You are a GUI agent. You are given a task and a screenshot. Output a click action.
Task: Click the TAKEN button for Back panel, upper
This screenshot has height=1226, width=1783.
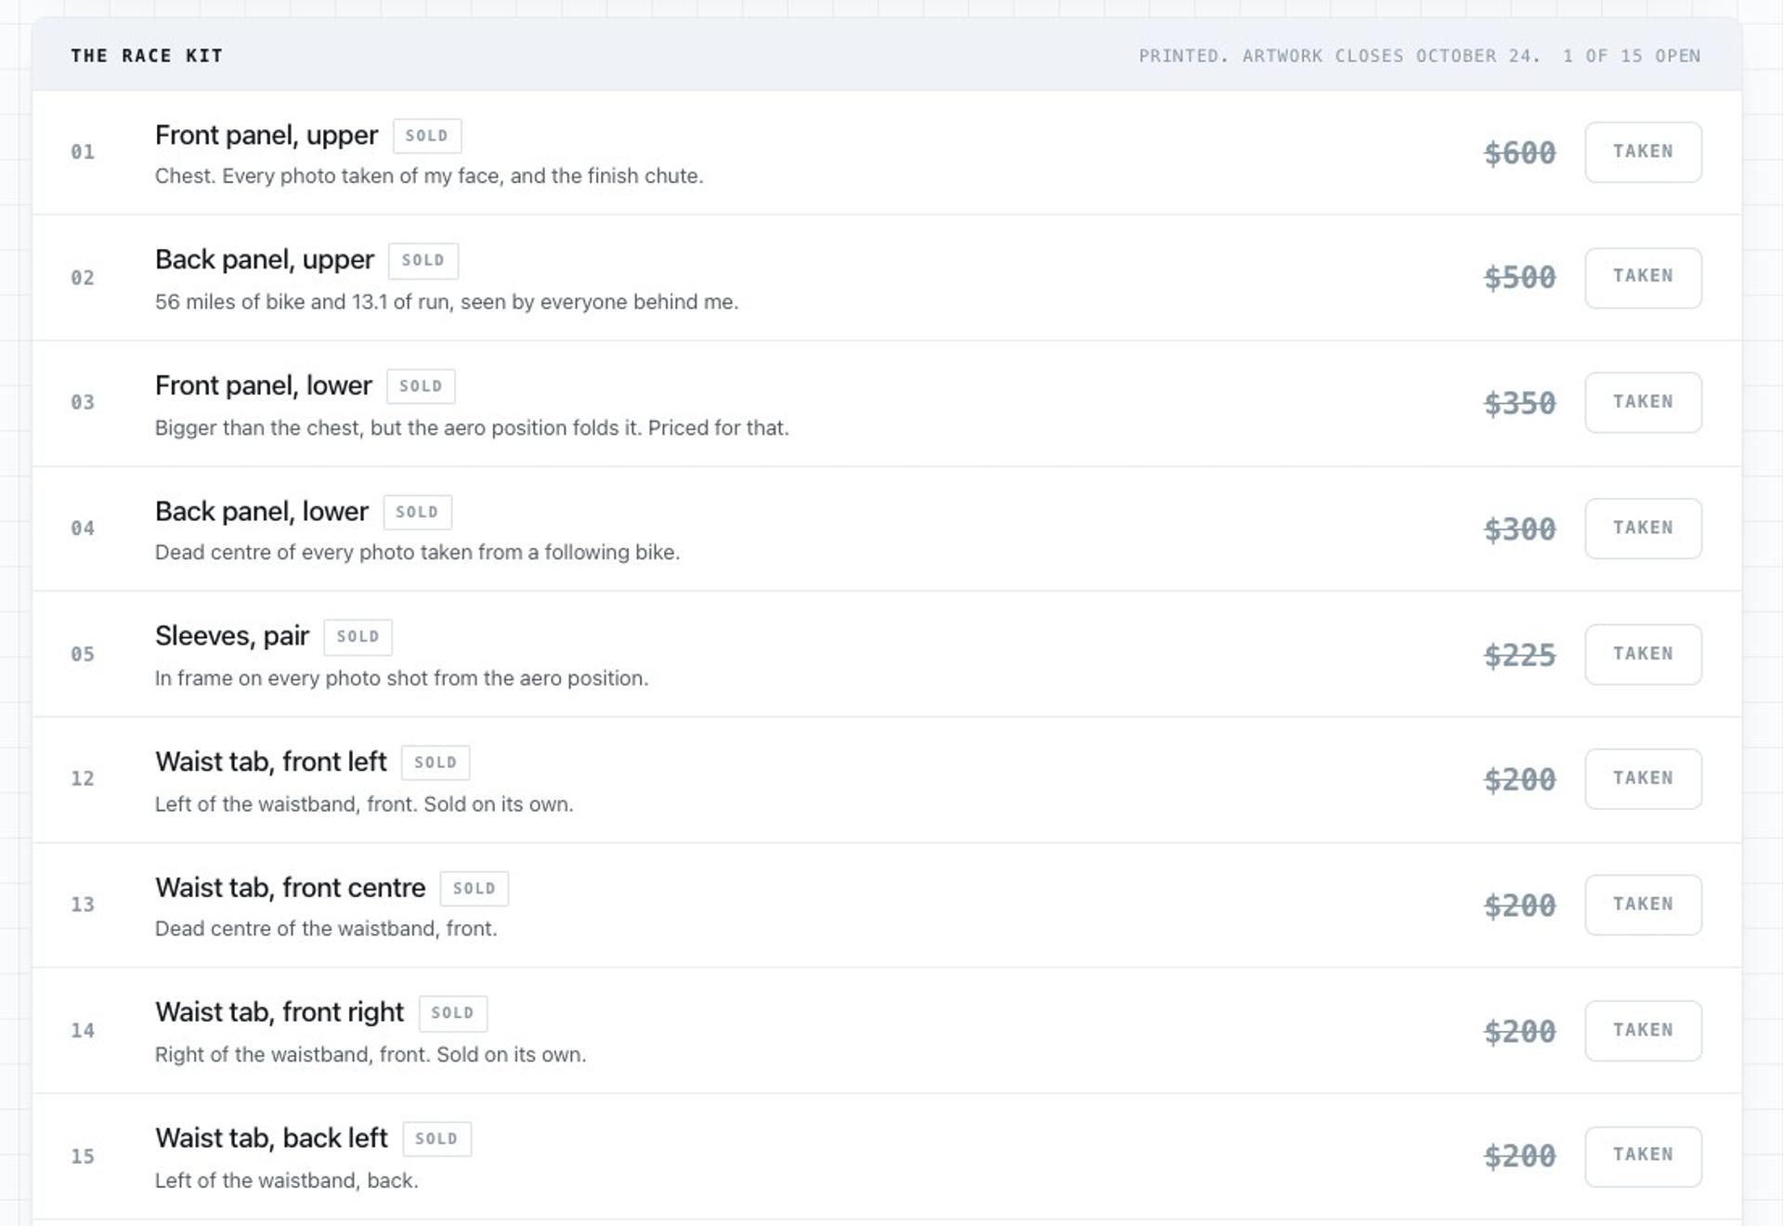(1643, 278)
